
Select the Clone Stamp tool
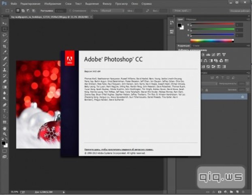(4, 70)
